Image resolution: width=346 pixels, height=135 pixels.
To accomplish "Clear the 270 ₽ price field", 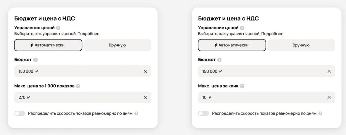I will click(145, 98).
